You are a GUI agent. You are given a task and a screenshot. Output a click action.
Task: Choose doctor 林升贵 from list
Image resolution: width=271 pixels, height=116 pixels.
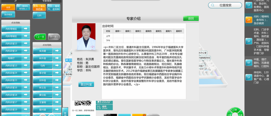click(x=42, y=58)
